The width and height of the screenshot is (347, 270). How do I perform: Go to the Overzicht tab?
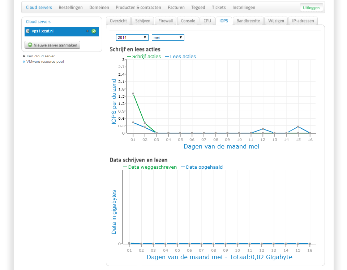pyautogui.click(x=118, y=21)
